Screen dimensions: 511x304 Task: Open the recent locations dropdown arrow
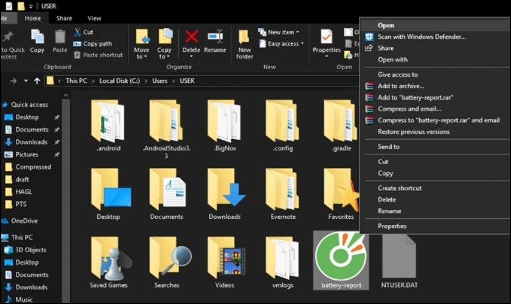pyautogui.click(x=26, y=81)
